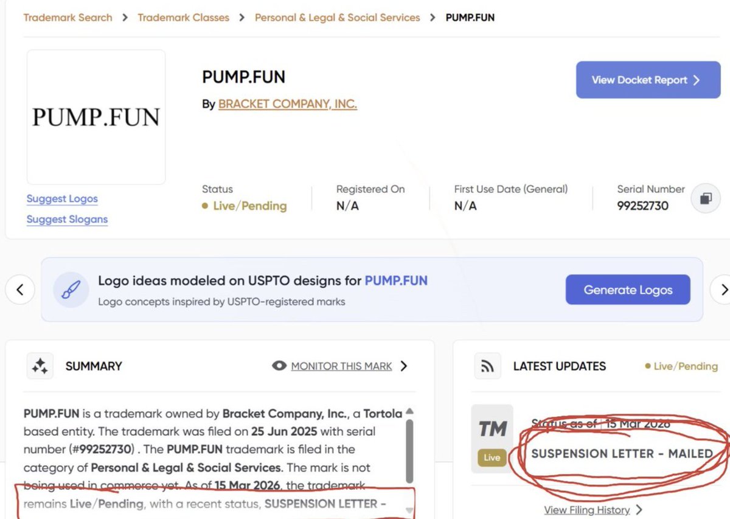Open Suggest Slogans link
Image resolution: width=730 pixels, height=519 pixels.
67,220
